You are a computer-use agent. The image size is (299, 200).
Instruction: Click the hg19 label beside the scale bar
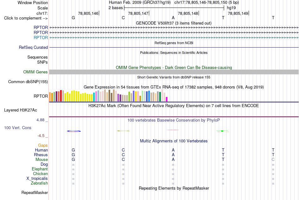tap(231, 8)
